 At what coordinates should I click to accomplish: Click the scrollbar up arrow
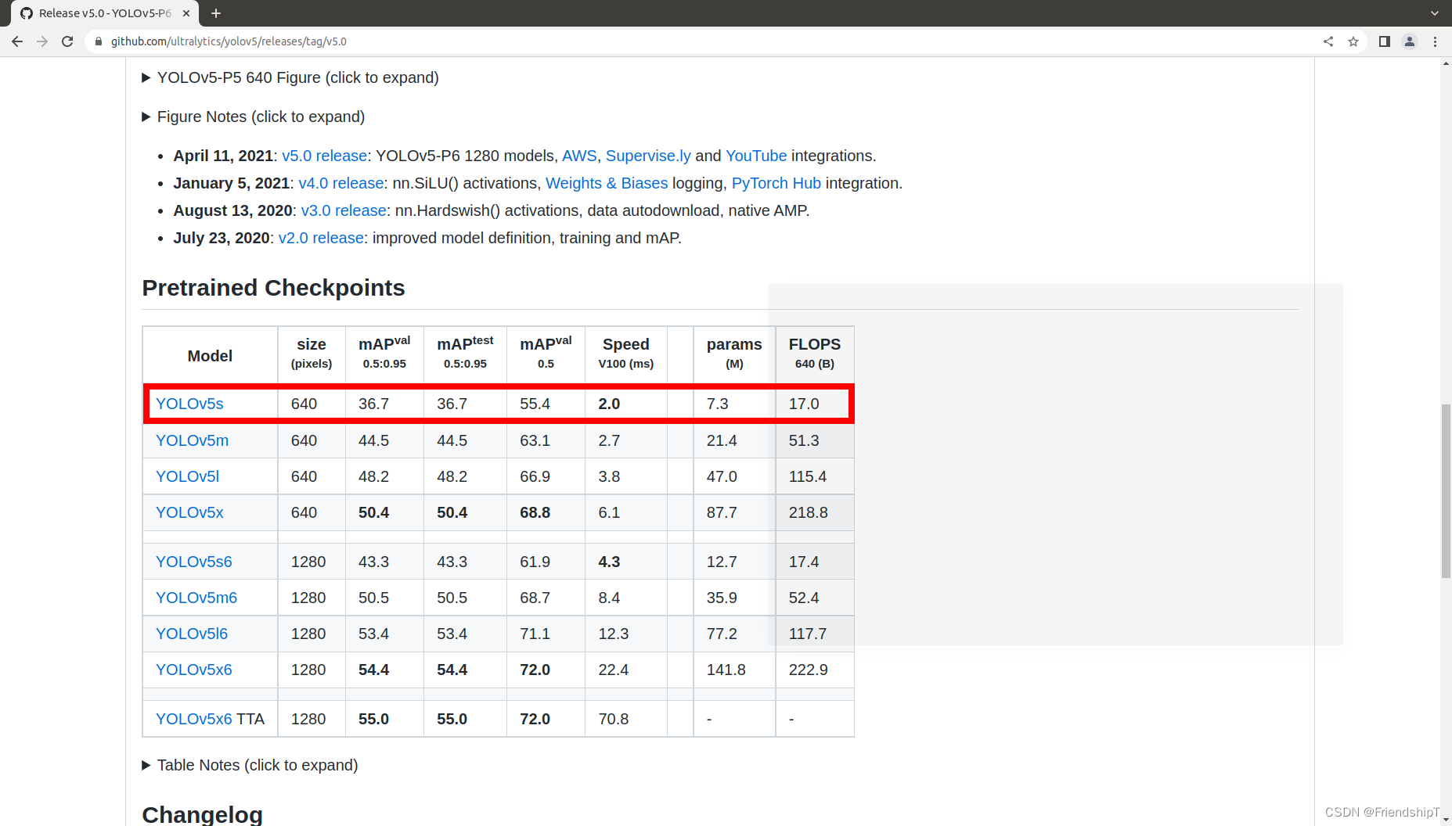tap(1446, 63)
